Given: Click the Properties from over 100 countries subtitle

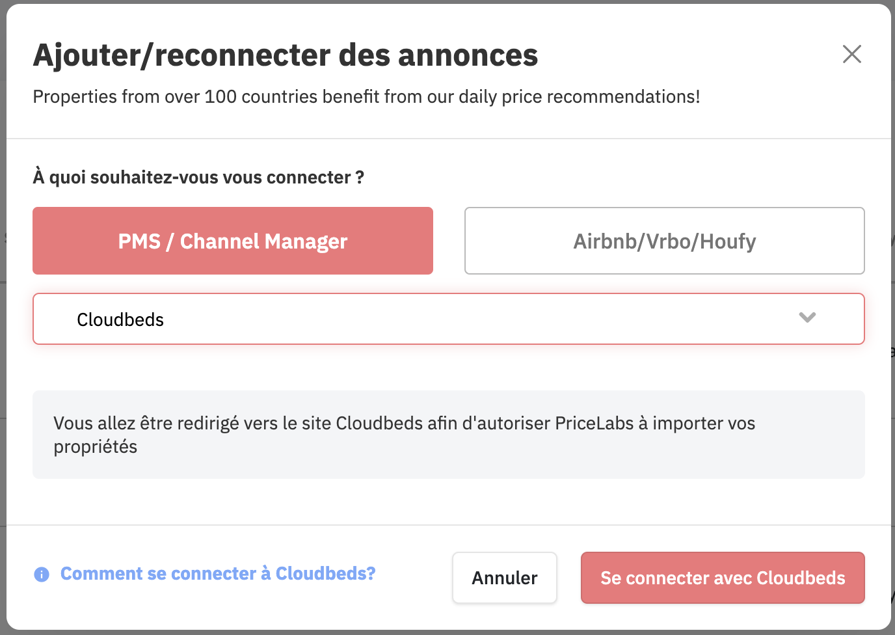Looking at the screenshot, I should [x=366, y=96].
